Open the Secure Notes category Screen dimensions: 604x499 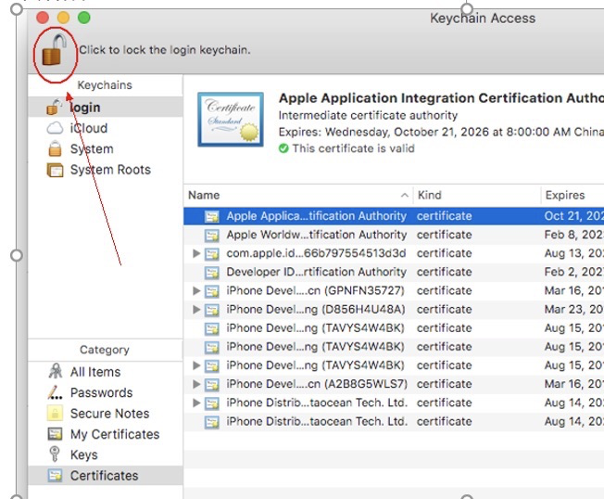(109, 414)
